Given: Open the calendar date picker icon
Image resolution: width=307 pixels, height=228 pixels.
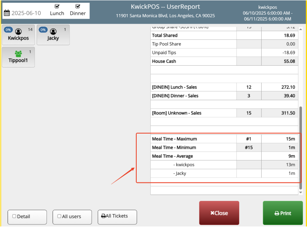Looking at the screenshot, I should tap(7, 13).
